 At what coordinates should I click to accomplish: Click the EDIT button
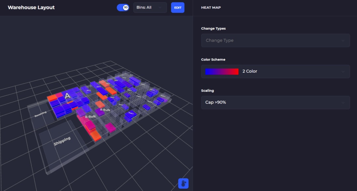coord(178,8)
